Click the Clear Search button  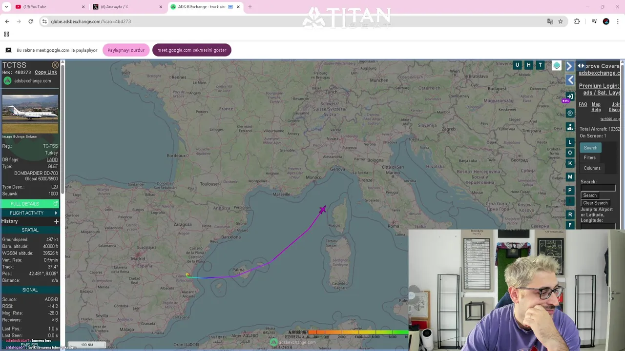coord(595,203)
